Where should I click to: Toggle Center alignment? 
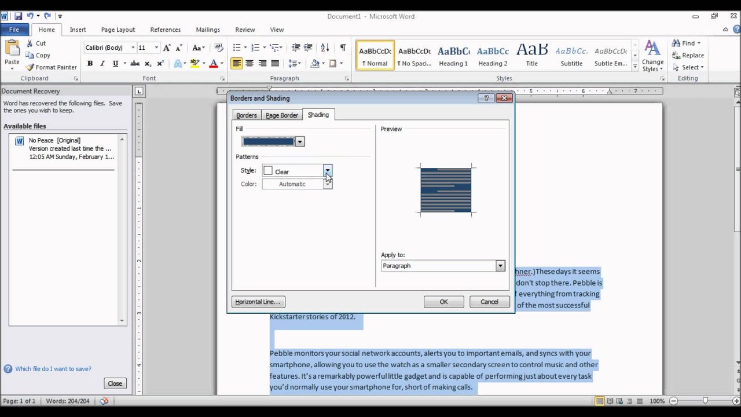pyautogui.click(x=249, y=64)
